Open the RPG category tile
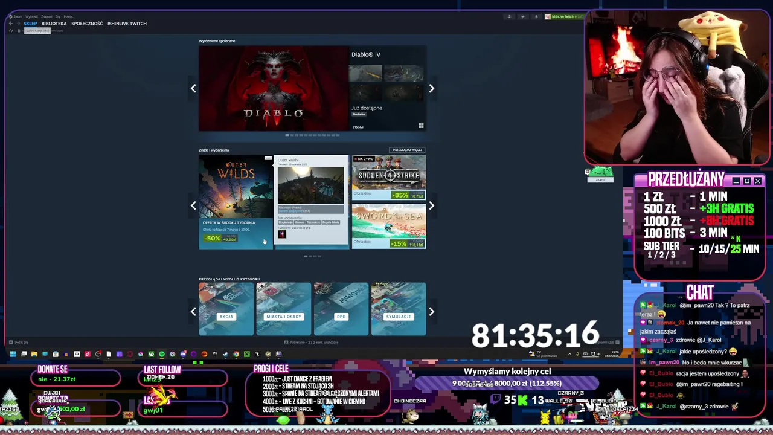Viewport: 773px width, 435px height. [341, 309]
